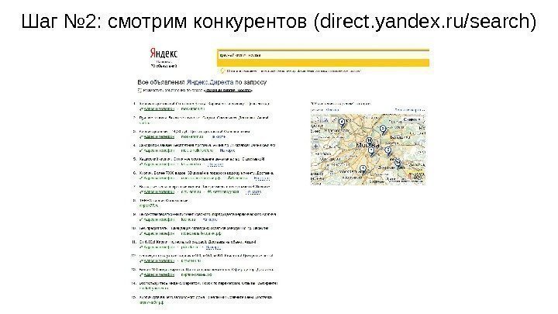Open the title of ad number 1
558x314 pixels.
click(x=205, y=104)
